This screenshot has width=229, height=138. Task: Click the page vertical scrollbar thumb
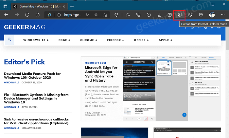click(x=227, y=35)
